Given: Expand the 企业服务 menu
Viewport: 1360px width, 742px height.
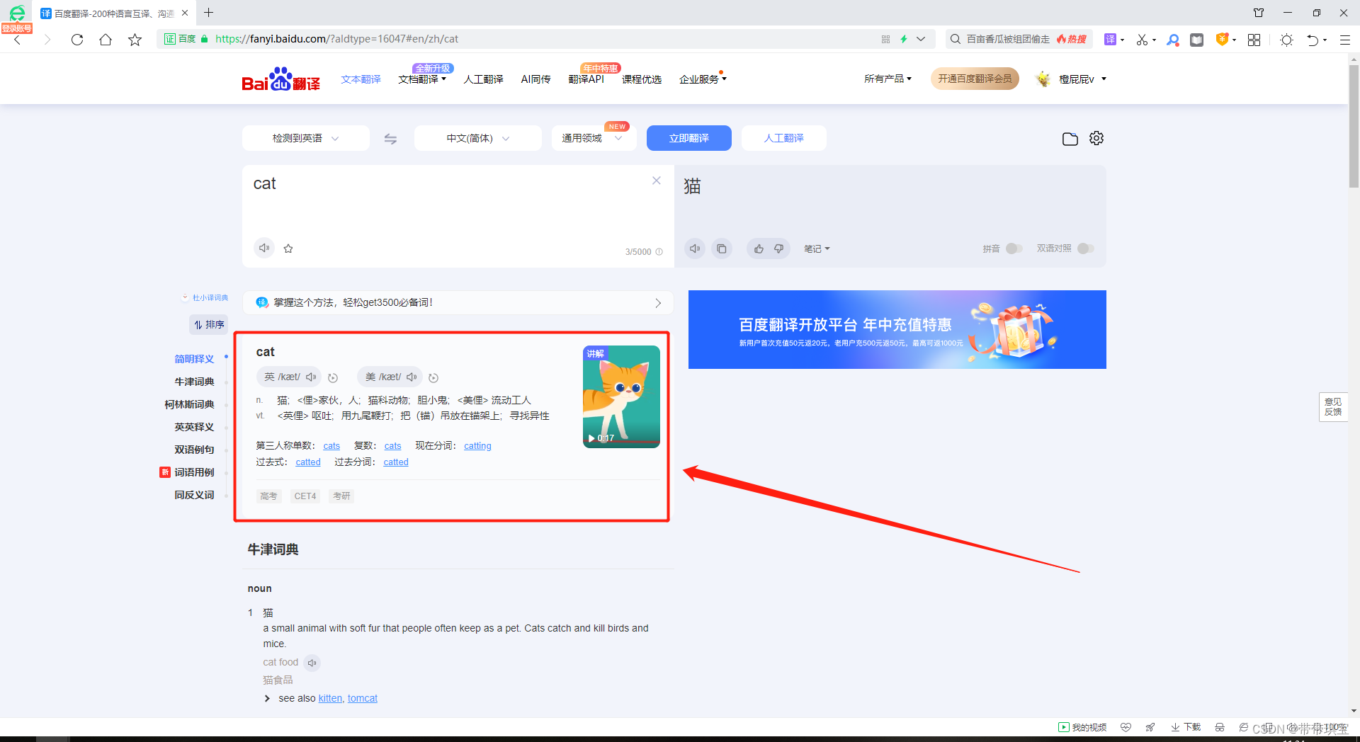Looking at the screenshot, I should [703, 79].
